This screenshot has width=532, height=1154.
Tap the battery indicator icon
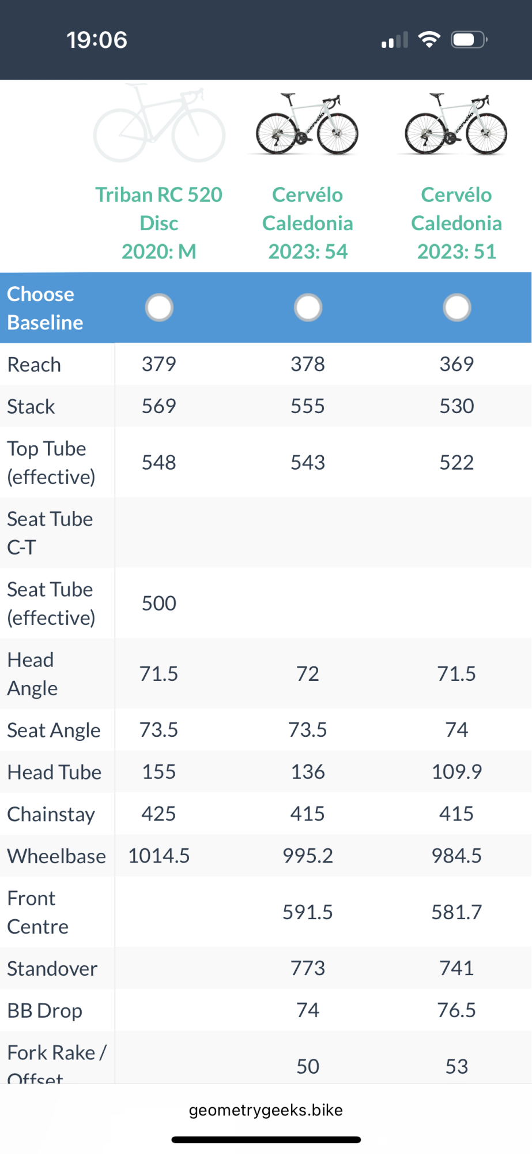click(x=469, y=40)
